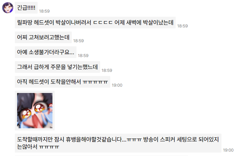This screenshot has height=156, width=236.
Task: Select the message 아직 헤드셋이 도착을안해서
Action: pyautogui.click(x=63, y=82)
